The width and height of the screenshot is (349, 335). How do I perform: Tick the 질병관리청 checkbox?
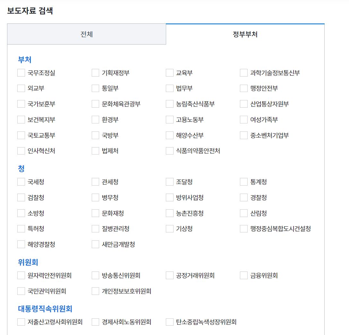click(96, 229)
